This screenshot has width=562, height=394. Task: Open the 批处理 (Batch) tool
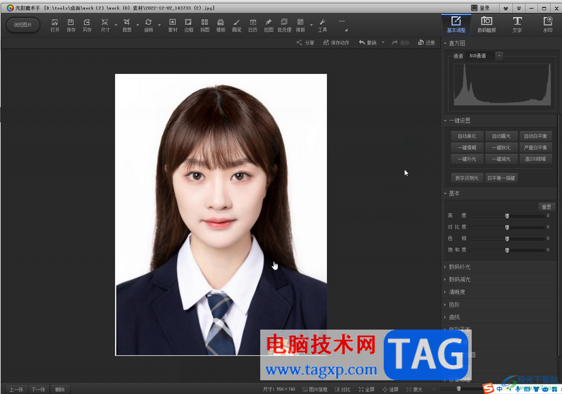pyautogui.click(x=284, y=25)
